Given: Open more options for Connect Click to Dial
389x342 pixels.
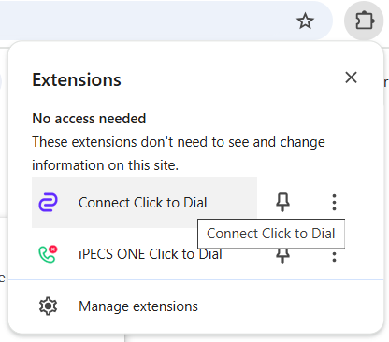Looking at the screenshot, I should 334,203.
